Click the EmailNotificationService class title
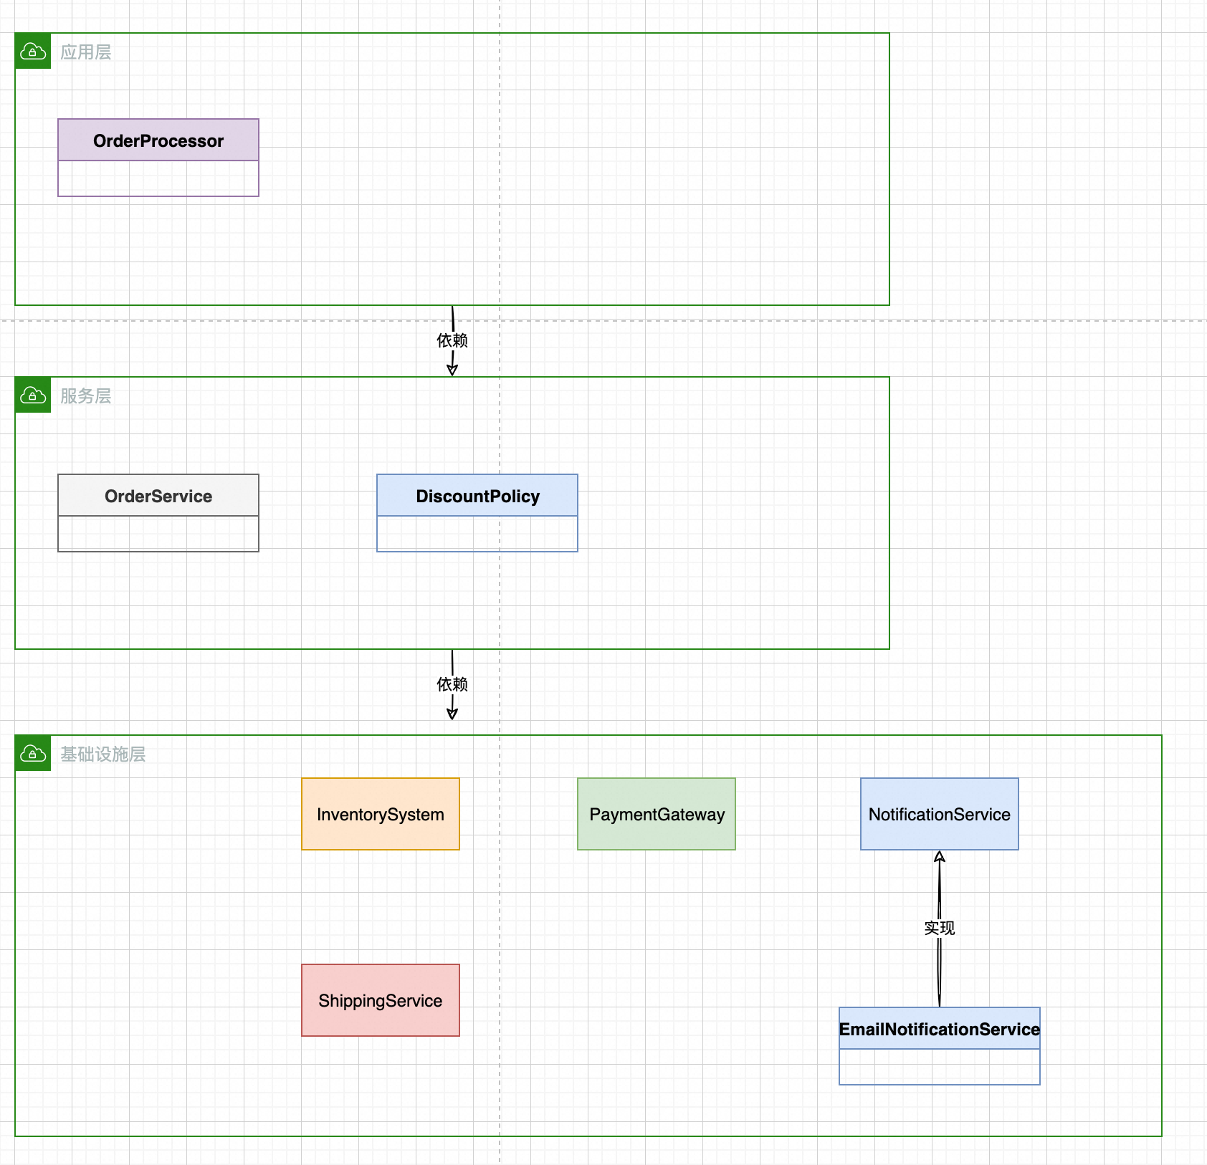This screenshot has height=1165, width=1207. 939,1029
